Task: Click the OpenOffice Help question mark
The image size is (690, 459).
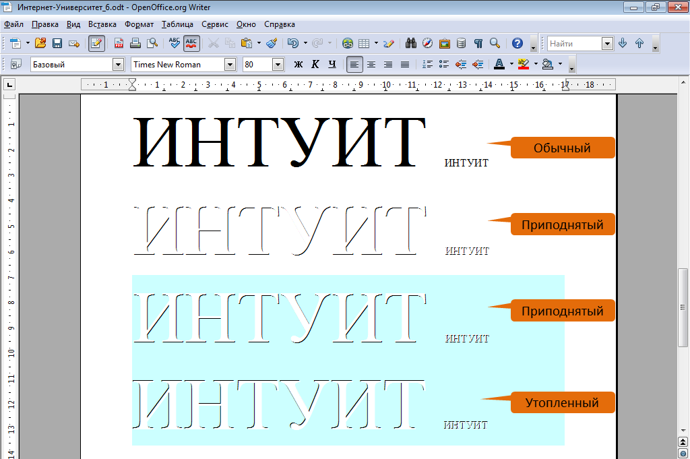Action: pyautogui.click(x=517, y=44)
